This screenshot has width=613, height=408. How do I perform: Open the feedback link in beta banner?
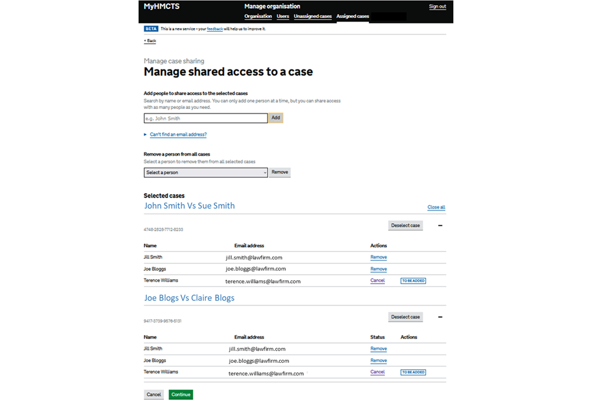215,29
